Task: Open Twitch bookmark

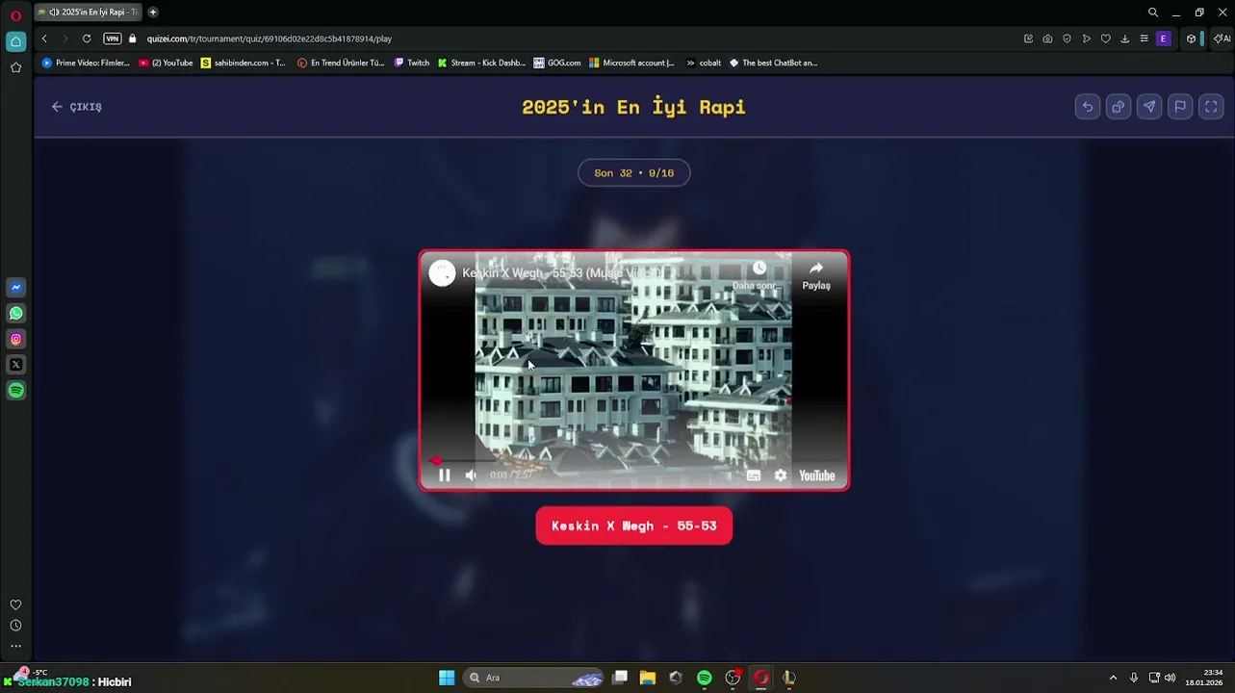Action: [412, 63]
